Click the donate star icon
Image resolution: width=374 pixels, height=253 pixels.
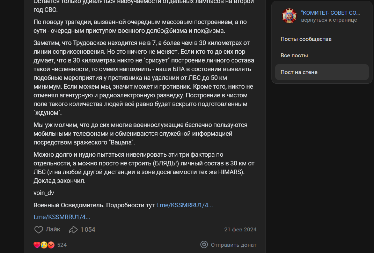click(x=204, y=245)
